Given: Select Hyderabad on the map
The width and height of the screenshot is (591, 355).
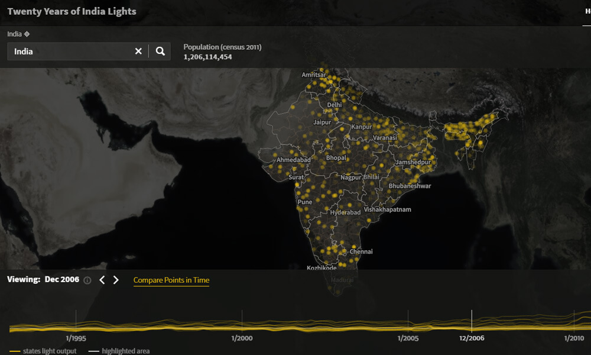Looking at the screenshot, I should pos(345,212).
